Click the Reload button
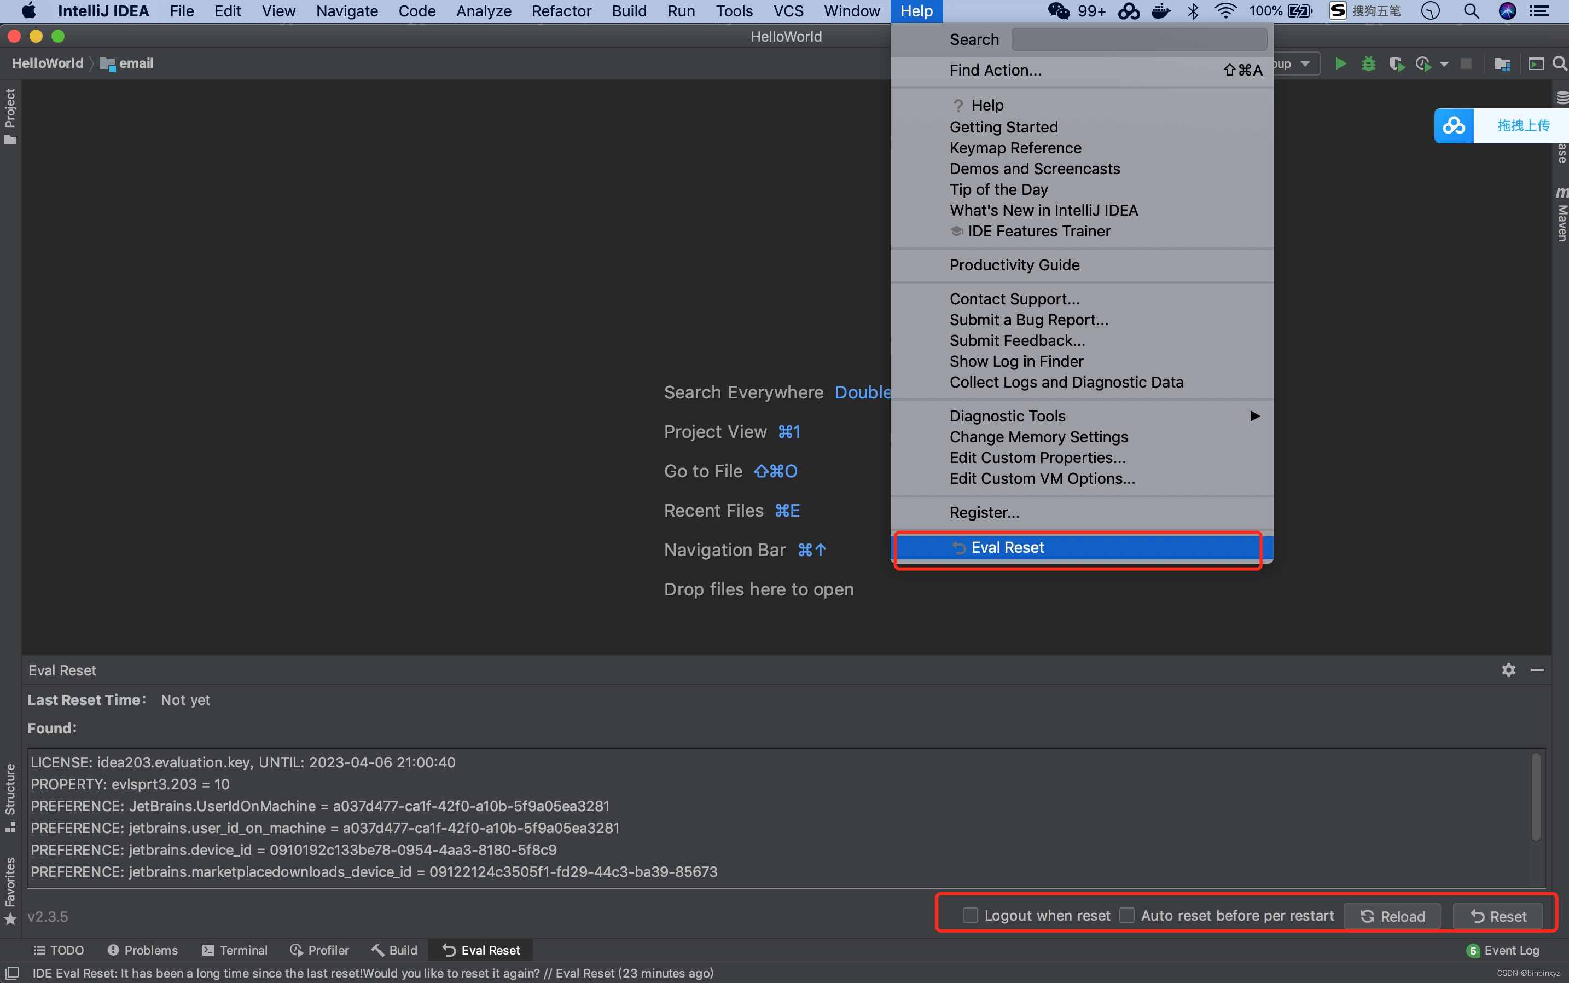 tap(1392, 916)
